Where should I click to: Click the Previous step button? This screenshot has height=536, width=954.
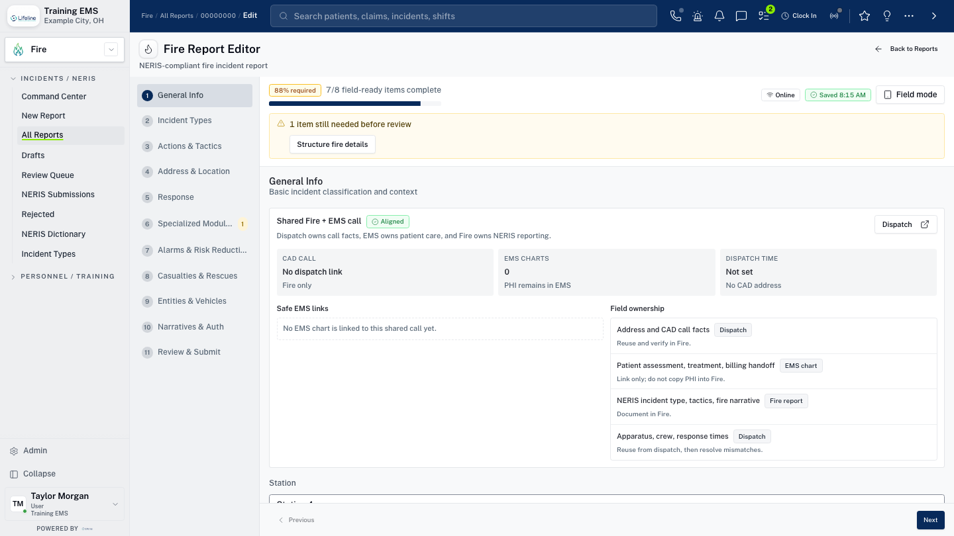[x=296, y=520]
